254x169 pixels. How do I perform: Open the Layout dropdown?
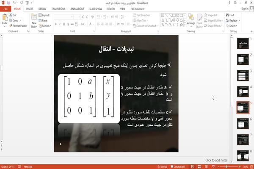pos(44,15)
